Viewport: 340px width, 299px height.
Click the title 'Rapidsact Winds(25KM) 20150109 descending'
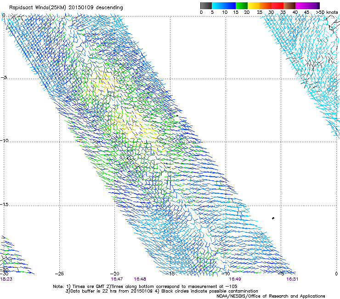66,8
